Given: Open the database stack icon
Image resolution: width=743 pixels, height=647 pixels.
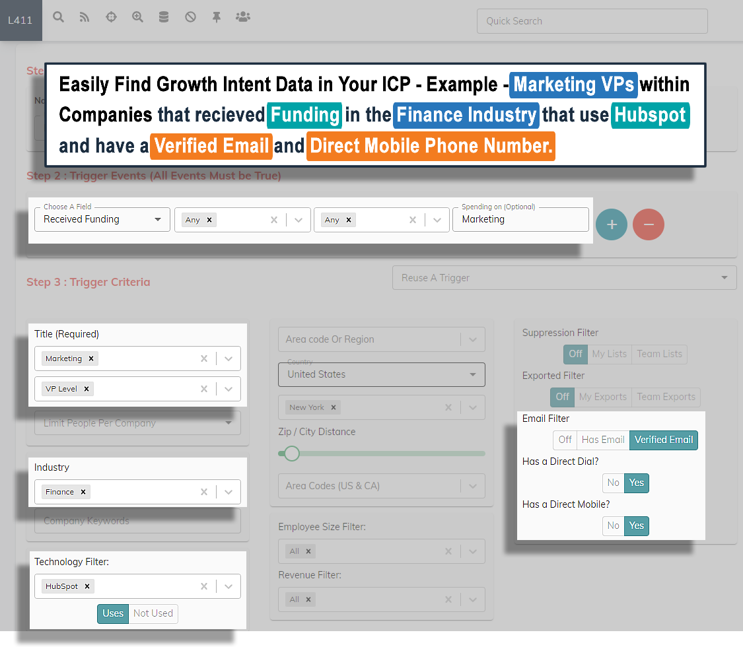Looking at the screenshot, I should coord(164,17).
